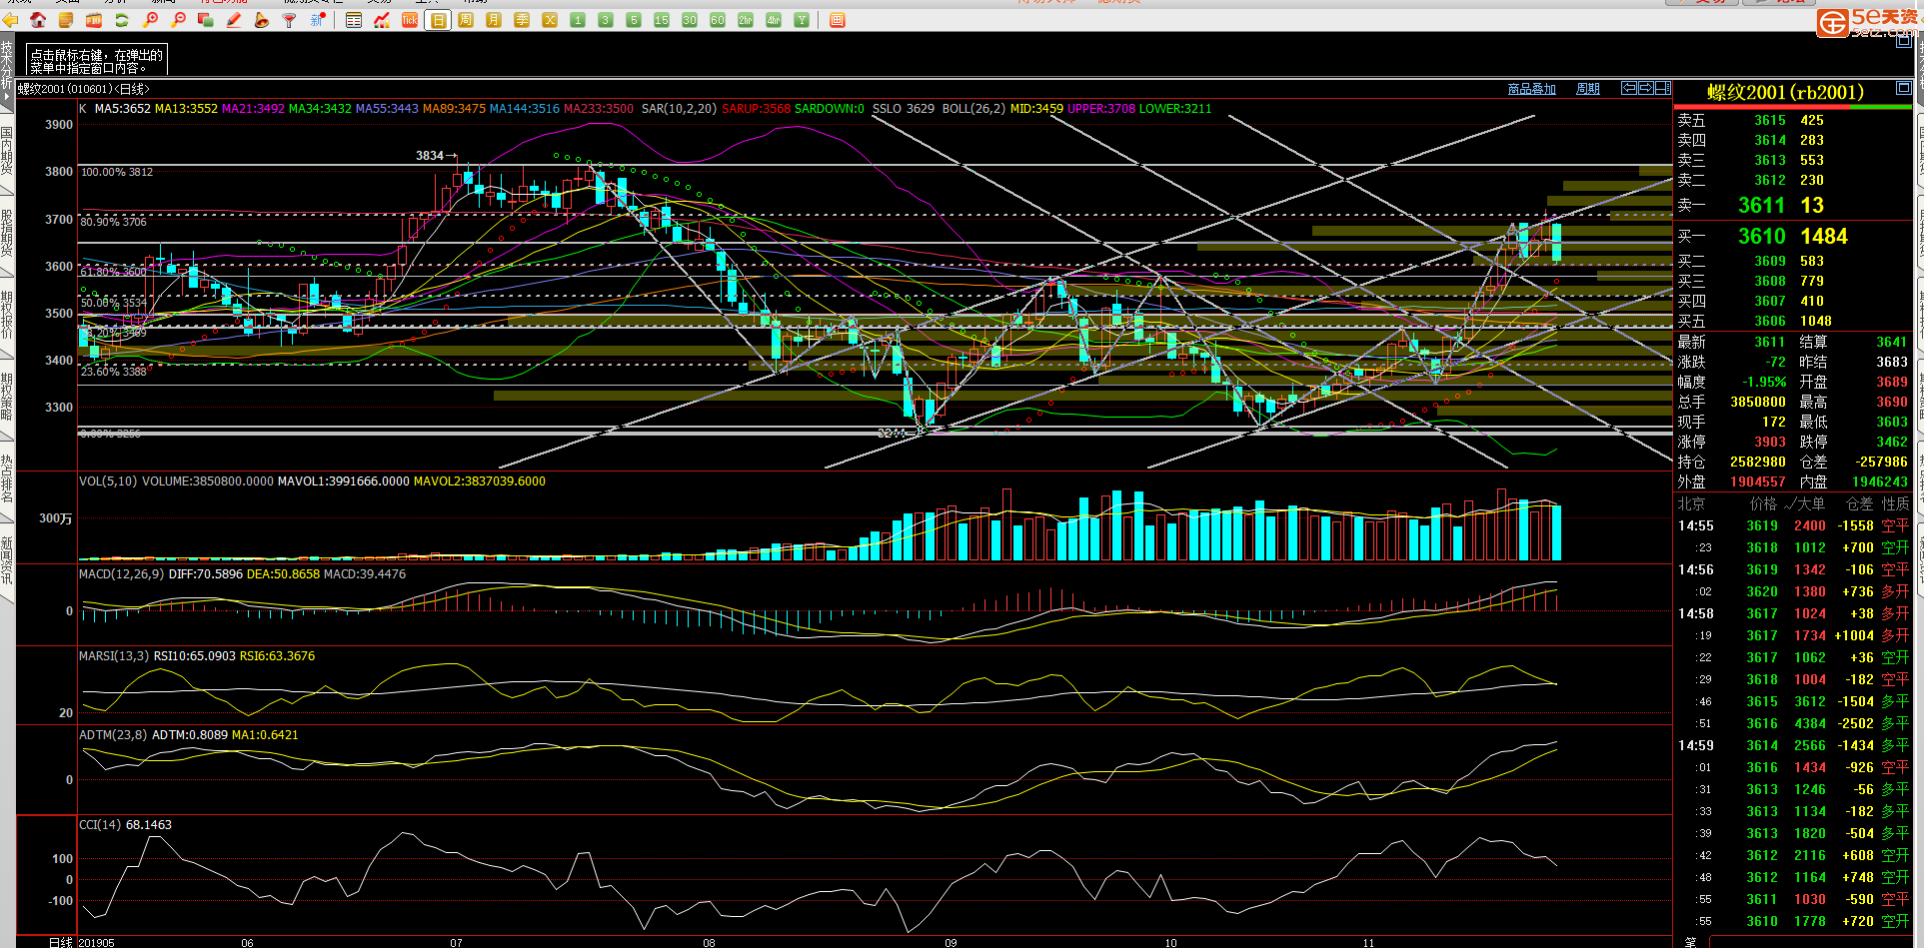
Task: Switch to Tick chart view
Action: [410, 20]
